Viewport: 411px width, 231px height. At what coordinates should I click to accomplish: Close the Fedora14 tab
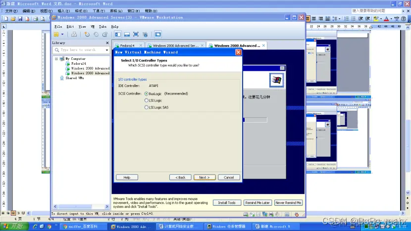click(141, 46)
